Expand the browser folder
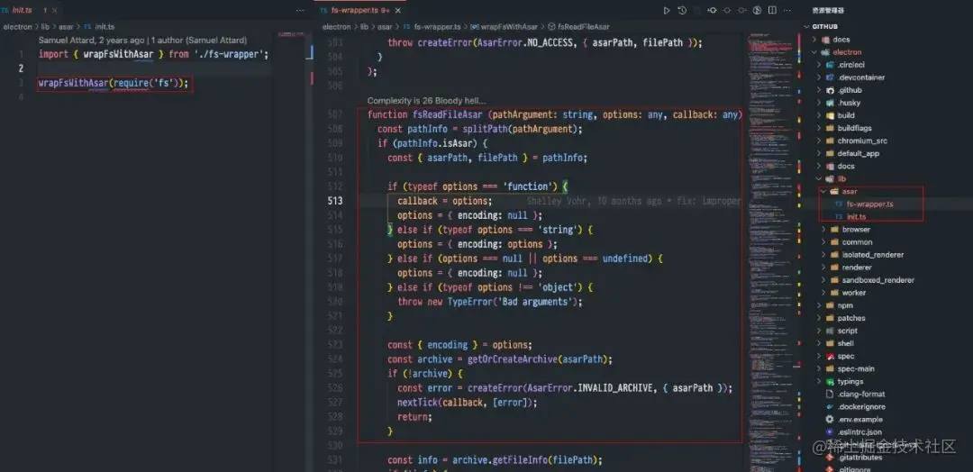 click(x=823, y=230)
